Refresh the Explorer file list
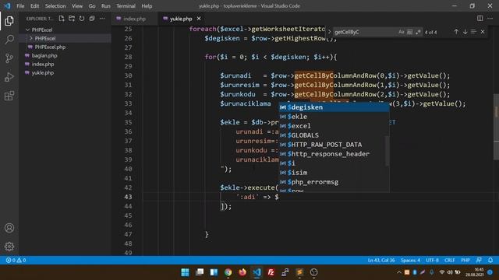 [x=82, y=19]
